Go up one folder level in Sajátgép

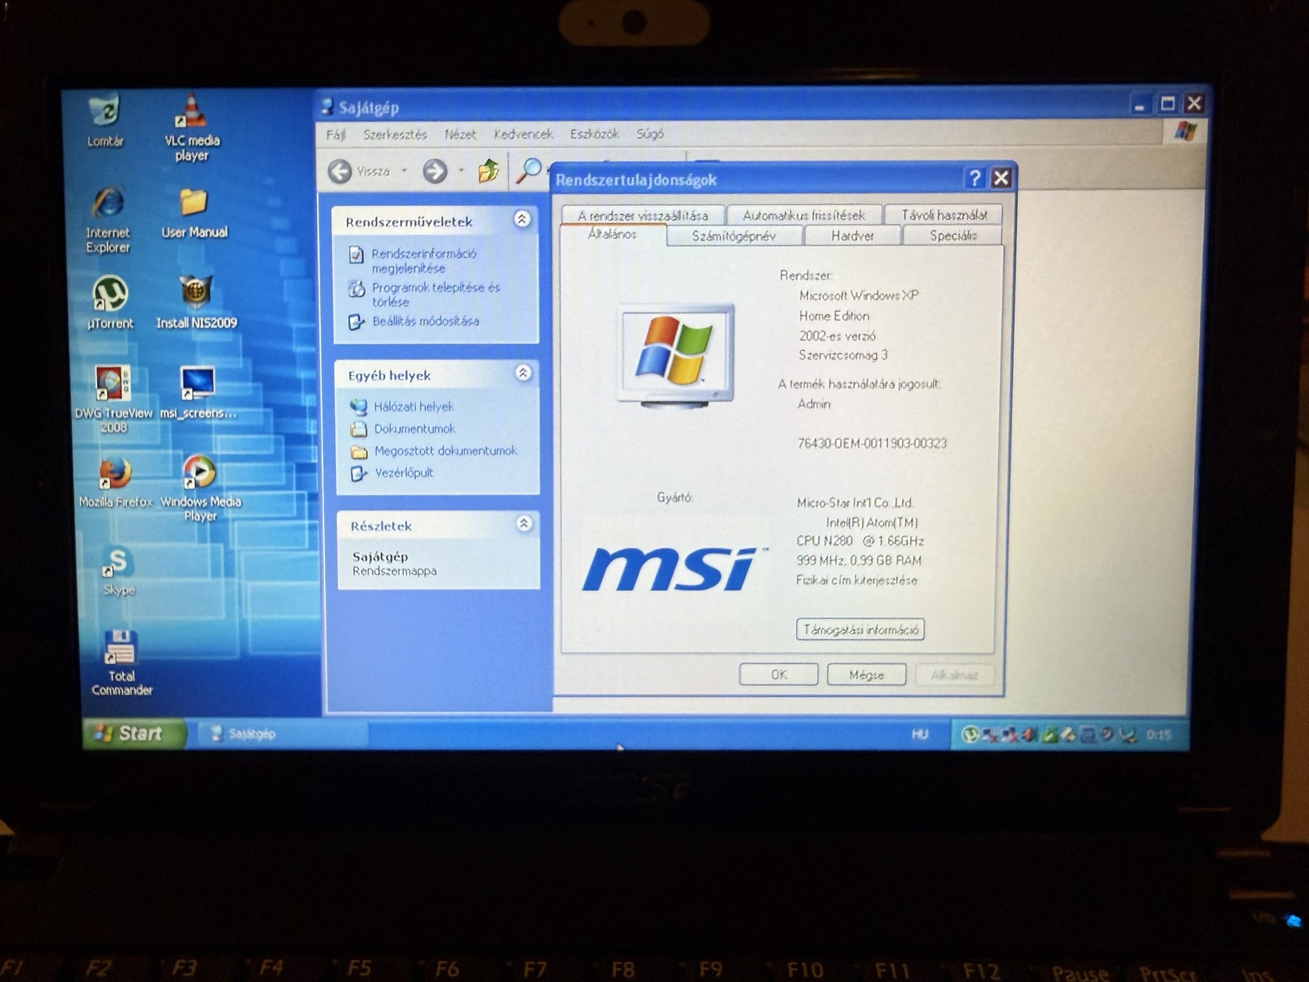coord(489,170)
